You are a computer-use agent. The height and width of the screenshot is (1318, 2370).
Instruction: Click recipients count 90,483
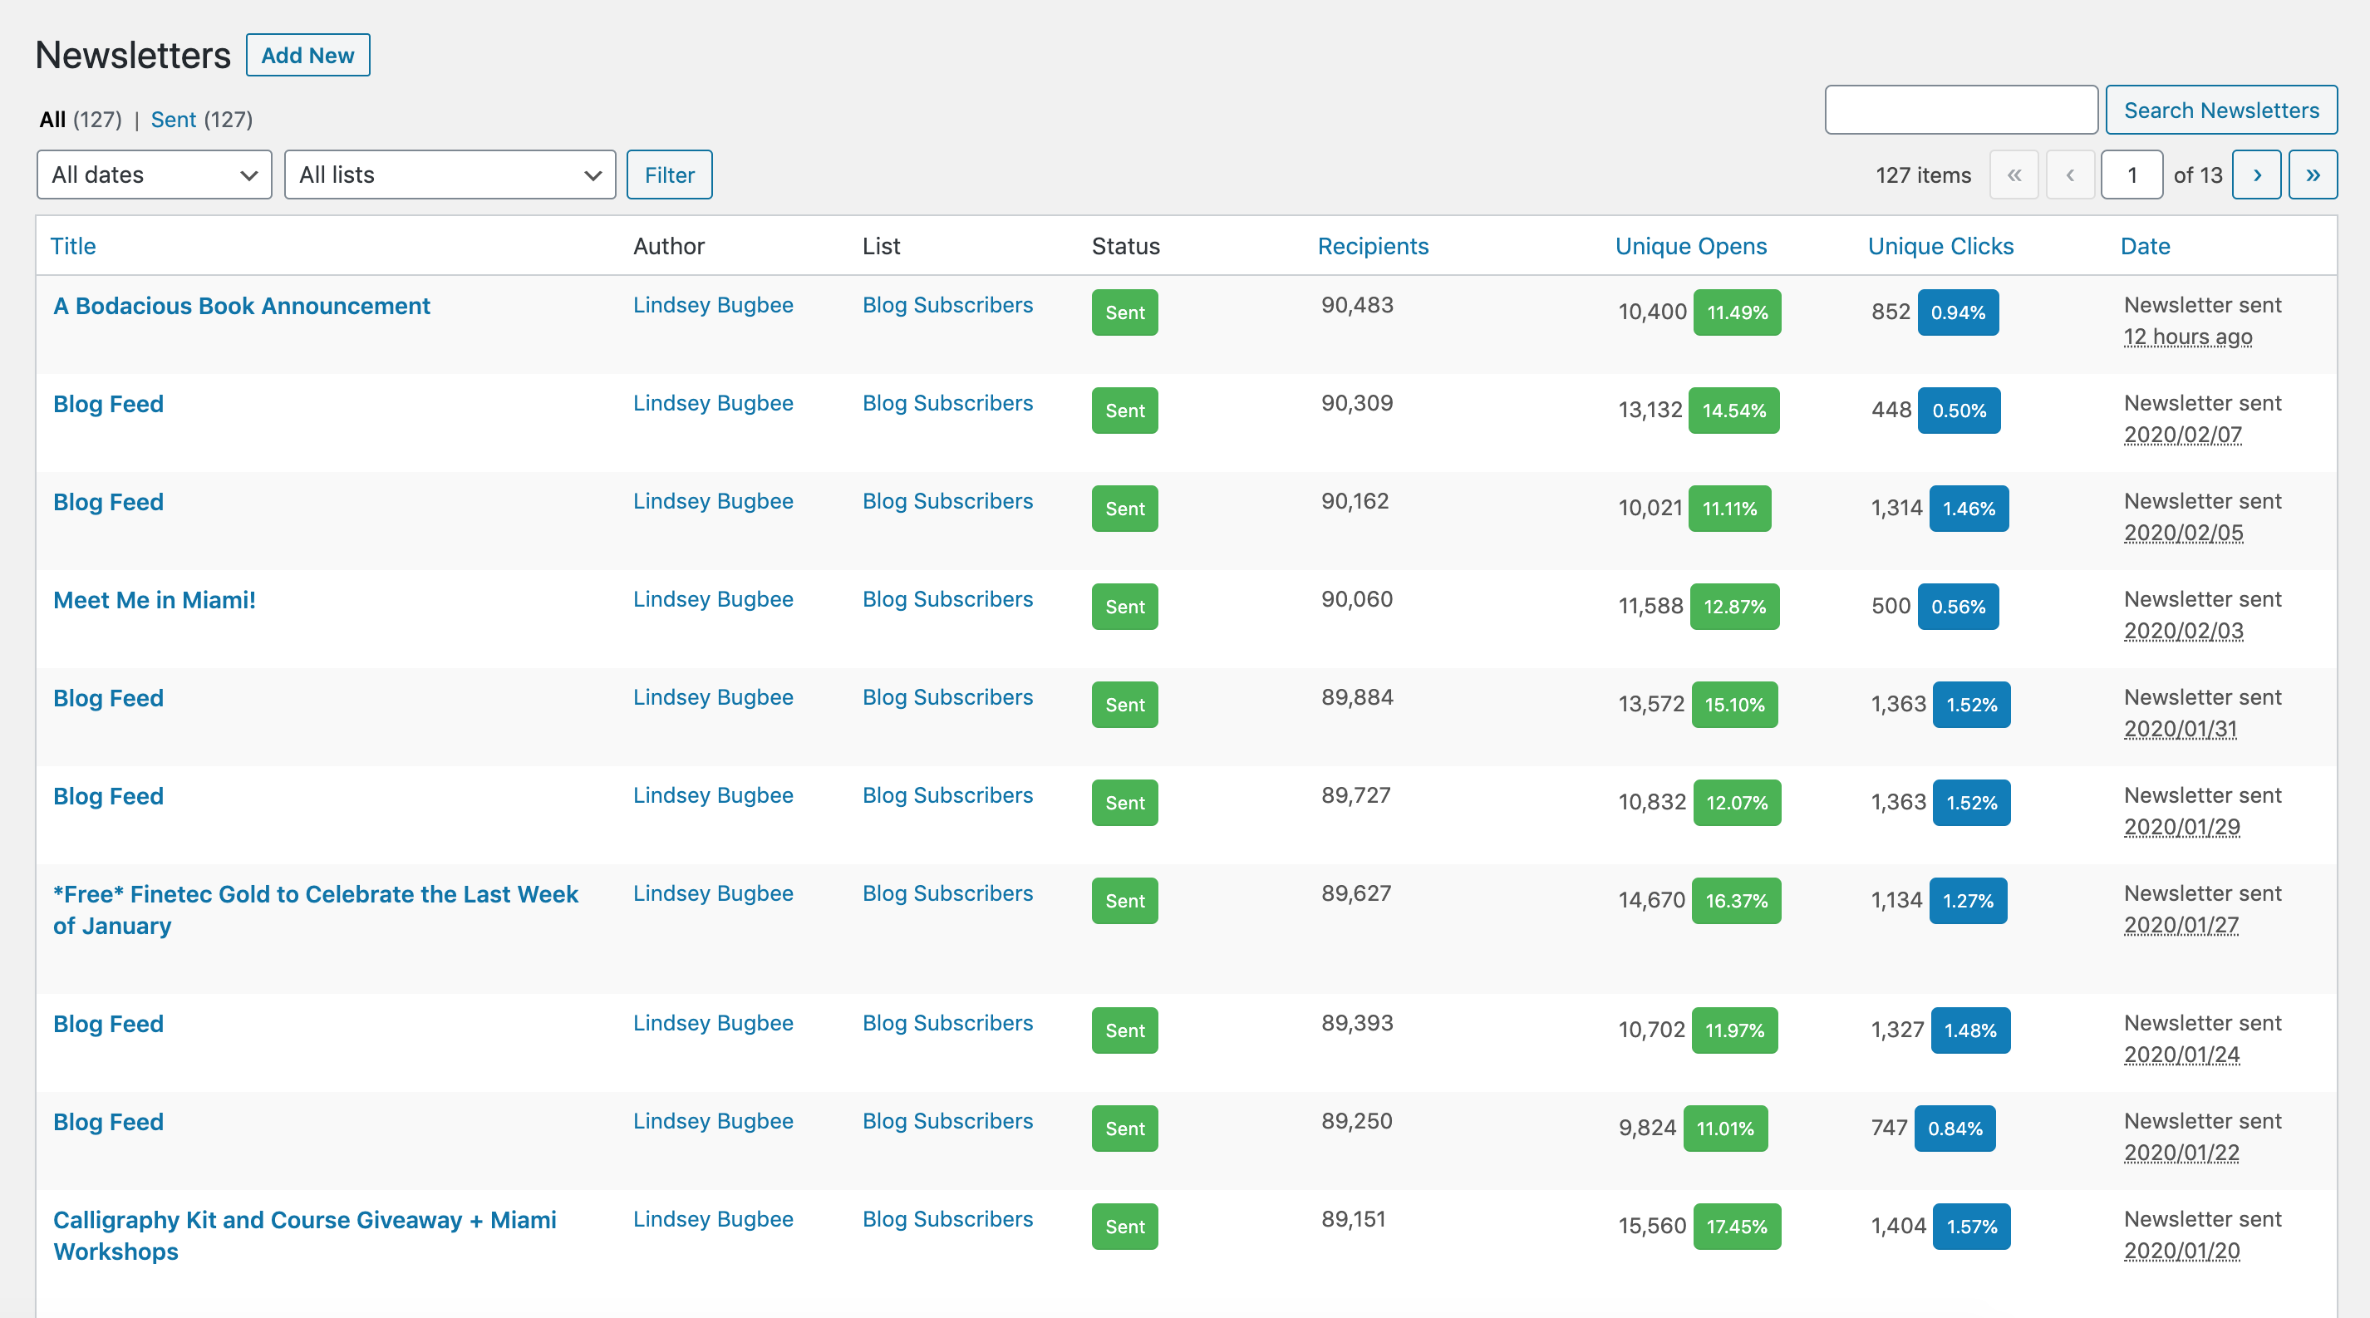[x=1357, y=305]
